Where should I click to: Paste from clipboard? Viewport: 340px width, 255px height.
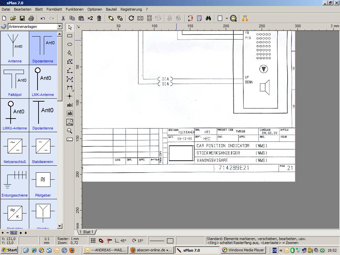(81, 18)
